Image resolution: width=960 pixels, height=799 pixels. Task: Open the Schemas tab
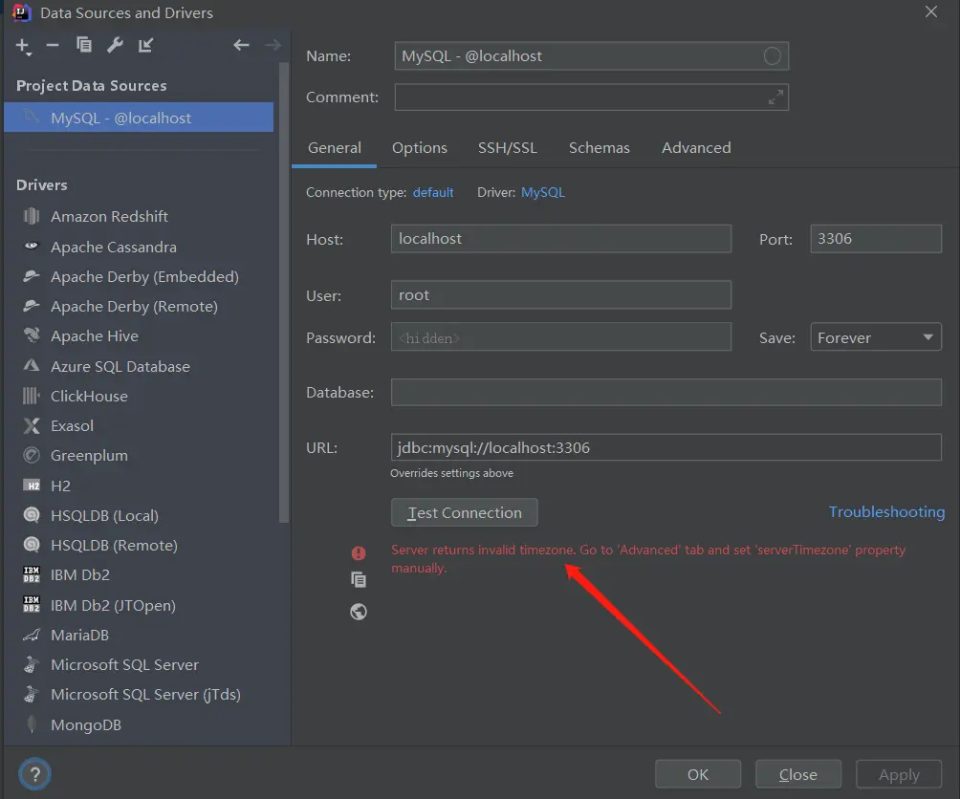point(599,148)
